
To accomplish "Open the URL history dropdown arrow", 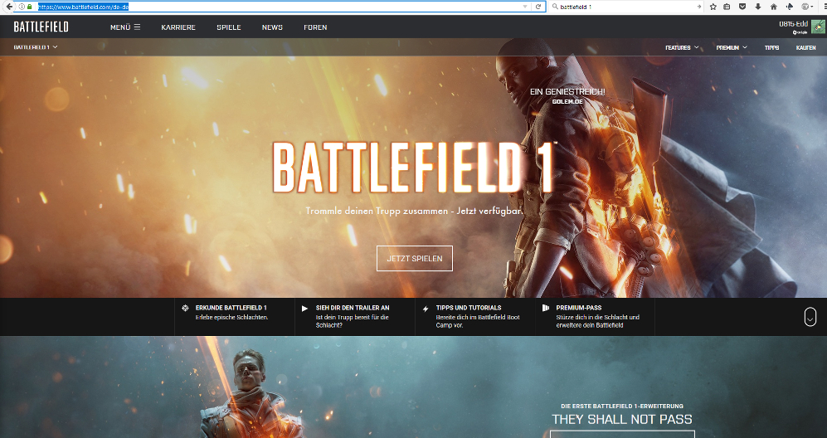I will 524,7.
